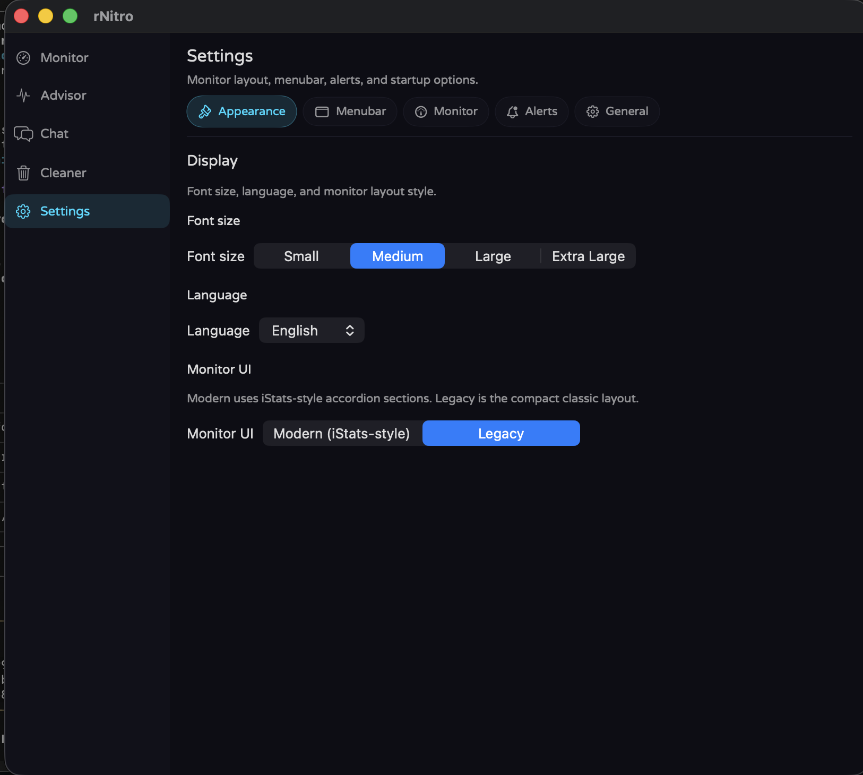Image resolution: width=863 pixels, height=775 pixels.
Task: Minimize rNitro with the yellow button
Action: (x=46, y=16)
